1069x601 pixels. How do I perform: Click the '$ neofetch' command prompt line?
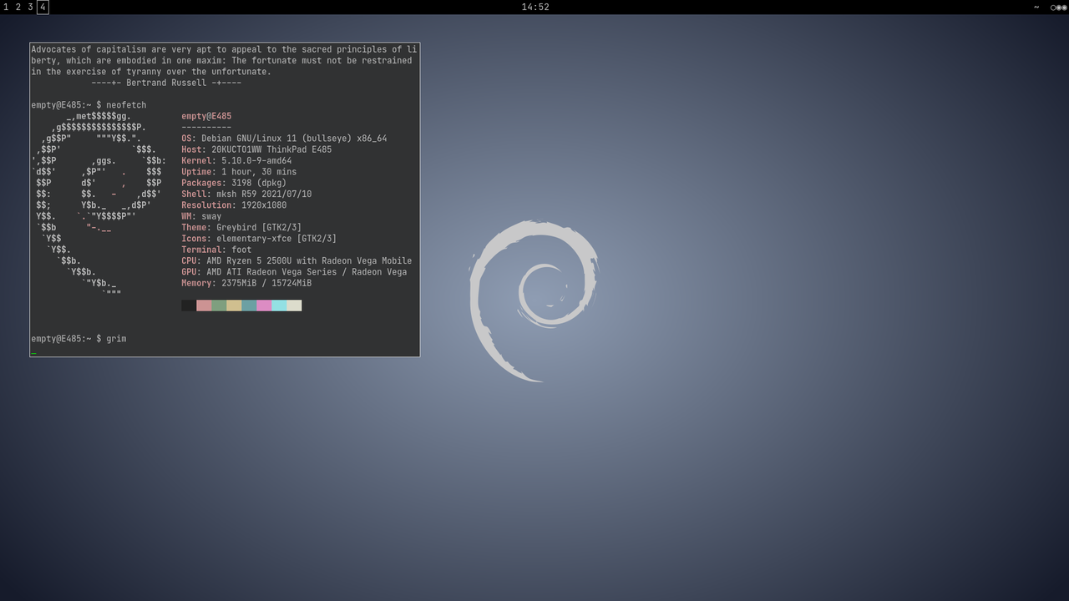point(89,105)
